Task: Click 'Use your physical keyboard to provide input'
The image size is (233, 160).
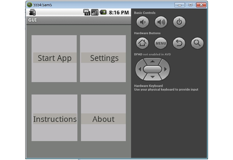Action: point(166,89)
